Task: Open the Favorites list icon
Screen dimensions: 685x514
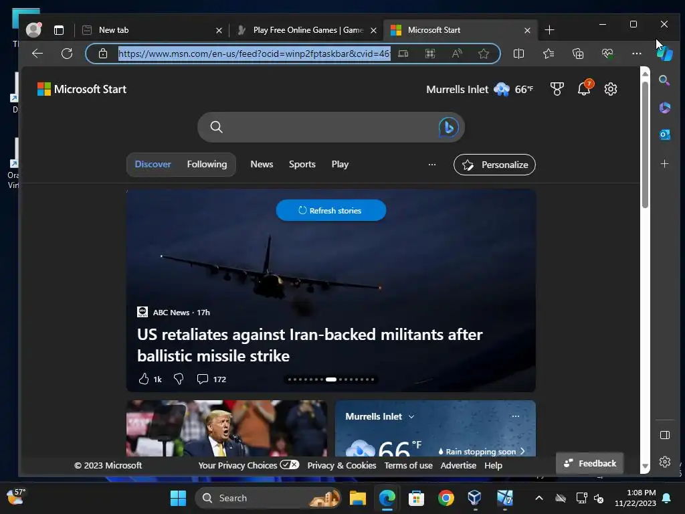Action: (x=549, y=54)
